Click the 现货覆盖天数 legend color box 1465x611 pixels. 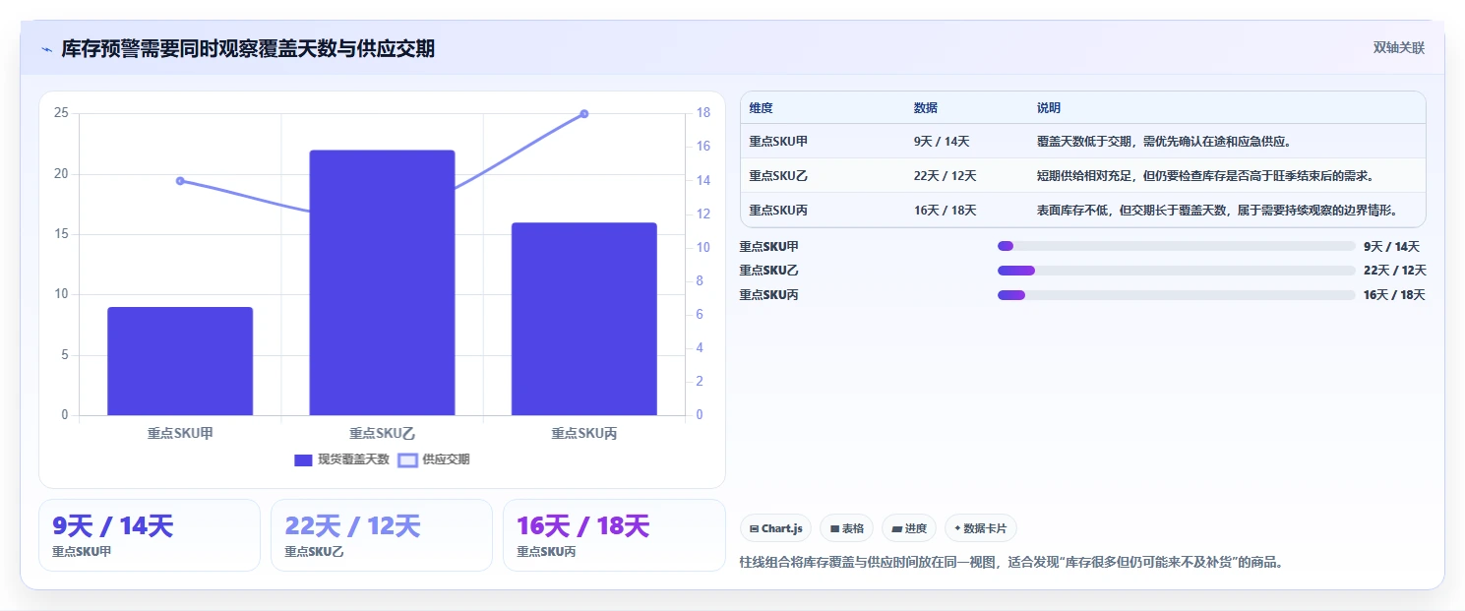[303, 459]
